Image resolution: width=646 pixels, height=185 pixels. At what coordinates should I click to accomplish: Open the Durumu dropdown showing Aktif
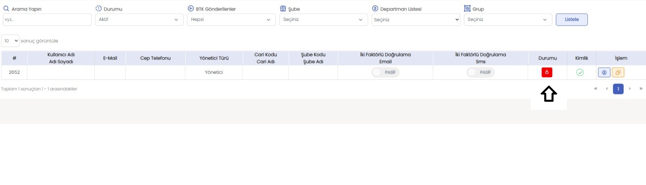[x=139, y=20]
